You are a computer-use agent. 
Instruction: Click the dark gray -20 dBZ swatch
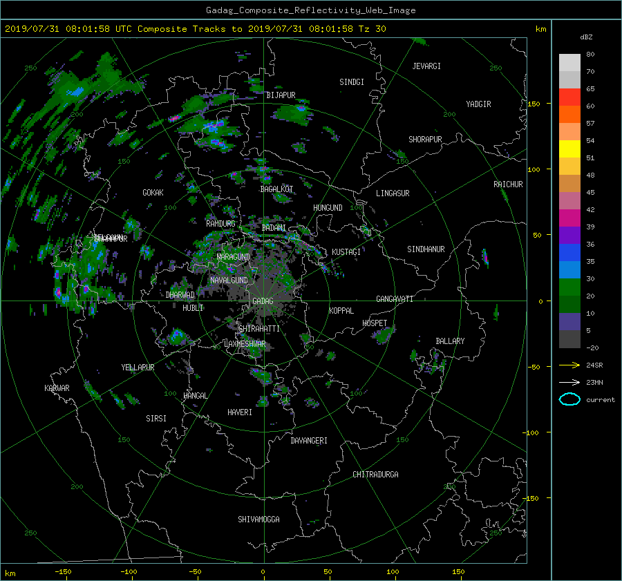pos(569,339)
